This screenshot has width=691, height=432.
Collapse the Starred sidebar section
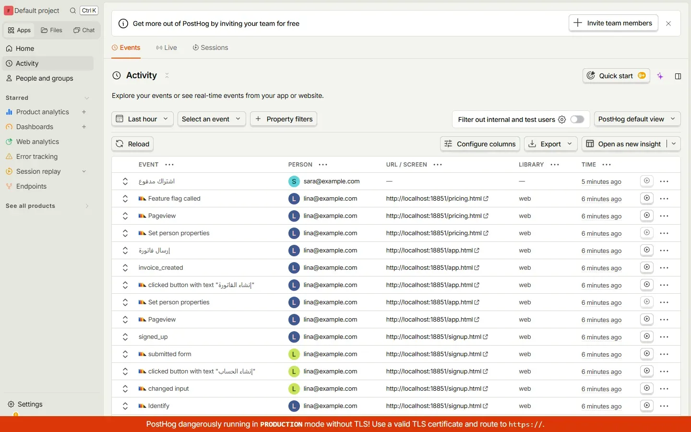pyautogui.click(x=87, y=98)
